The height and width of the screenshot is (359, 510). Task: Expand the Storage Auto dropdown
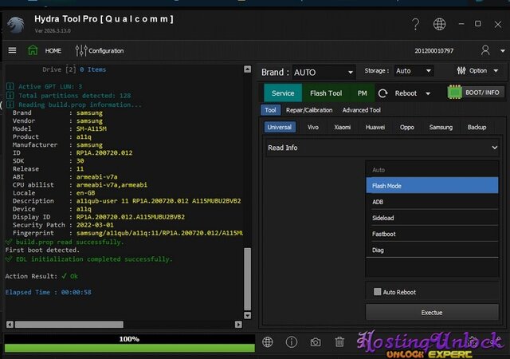tap(413, 71)
